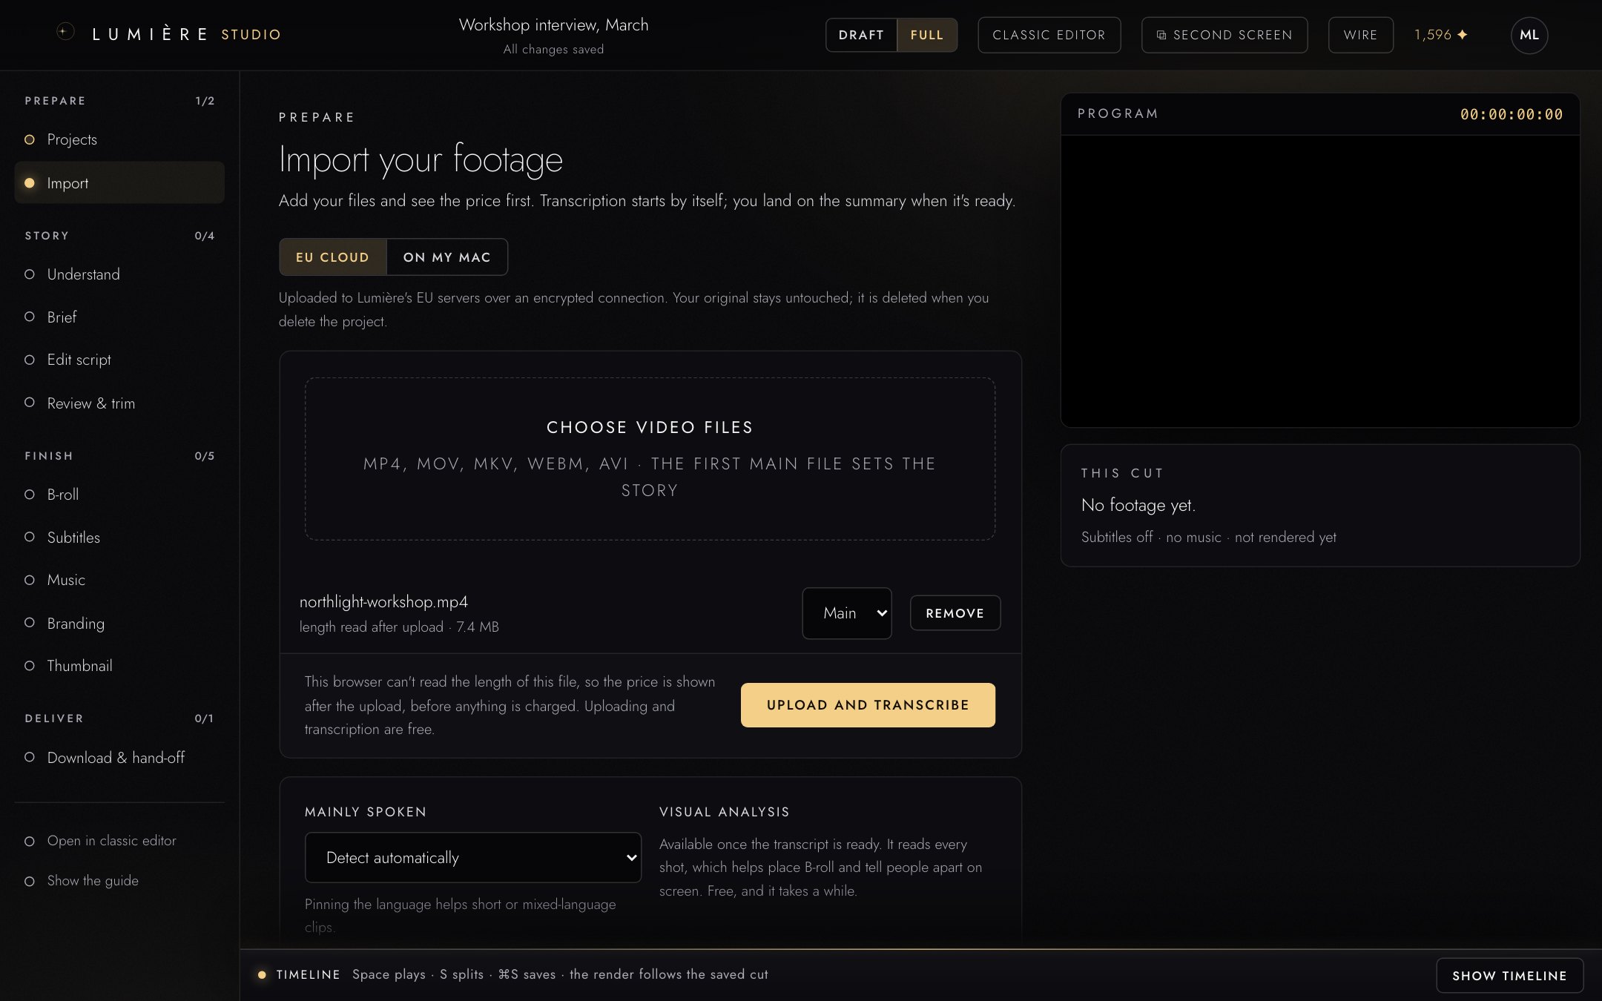Screen dimensions: 1602x1001
Task: Open the Thumbnail step
Action: 119,666
